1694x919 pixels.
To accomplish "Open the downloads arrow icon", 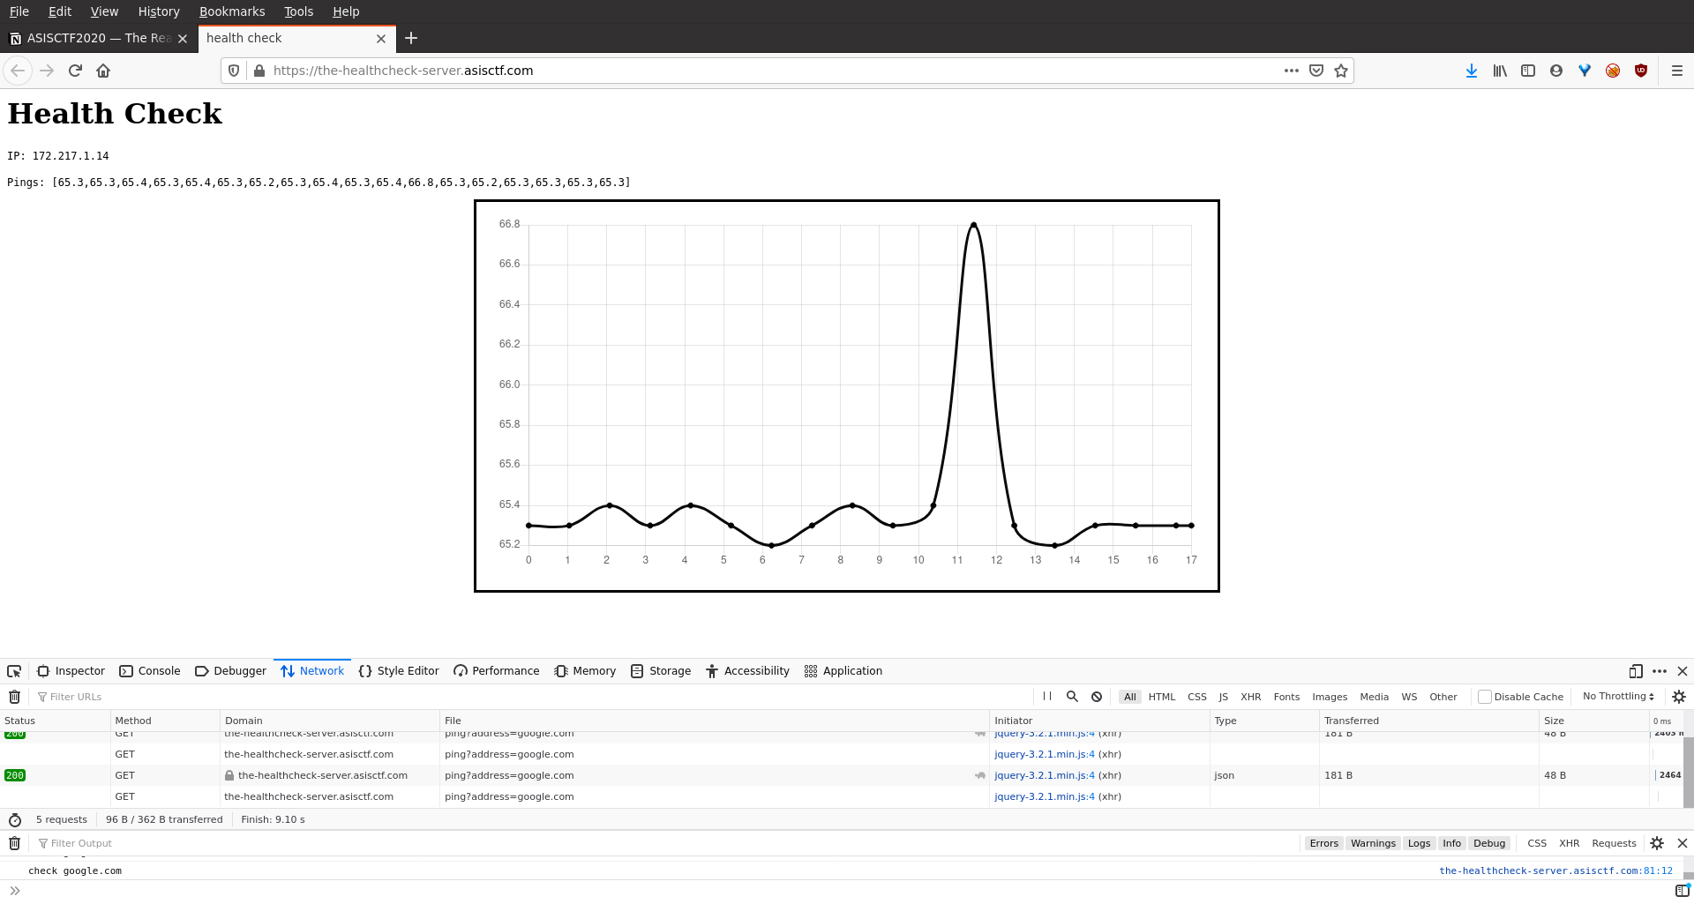I will 1471,71.
